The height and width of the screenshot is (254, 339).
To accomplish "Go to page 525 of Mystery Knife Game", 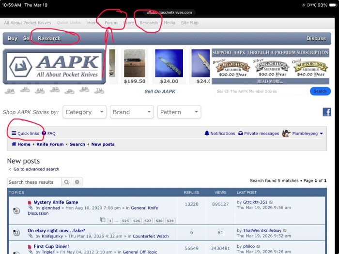I will 125,221.
